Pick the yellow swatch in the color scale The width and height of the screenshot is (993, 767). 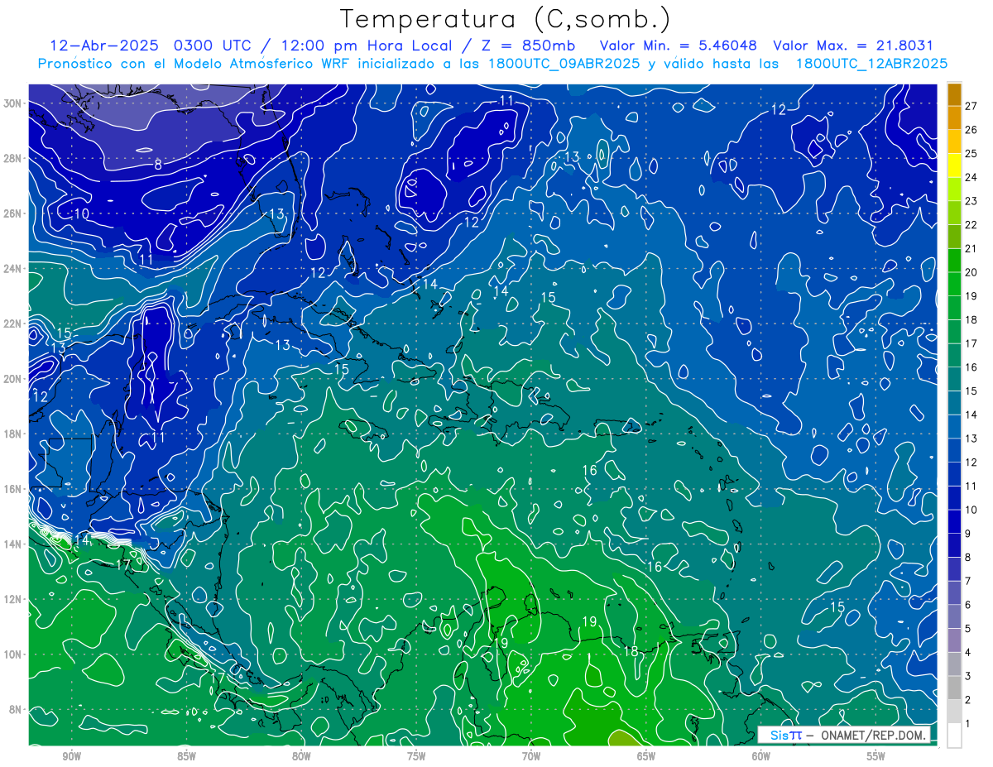point(954,165)
